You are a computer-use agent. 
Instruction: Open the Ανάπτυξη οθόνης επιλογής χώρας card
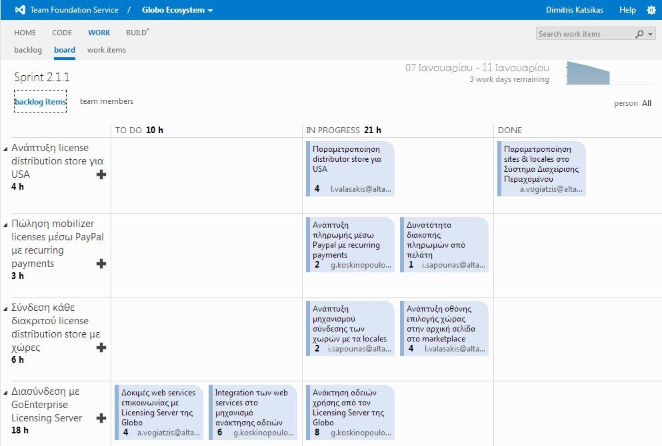click(x=444, y=328)
